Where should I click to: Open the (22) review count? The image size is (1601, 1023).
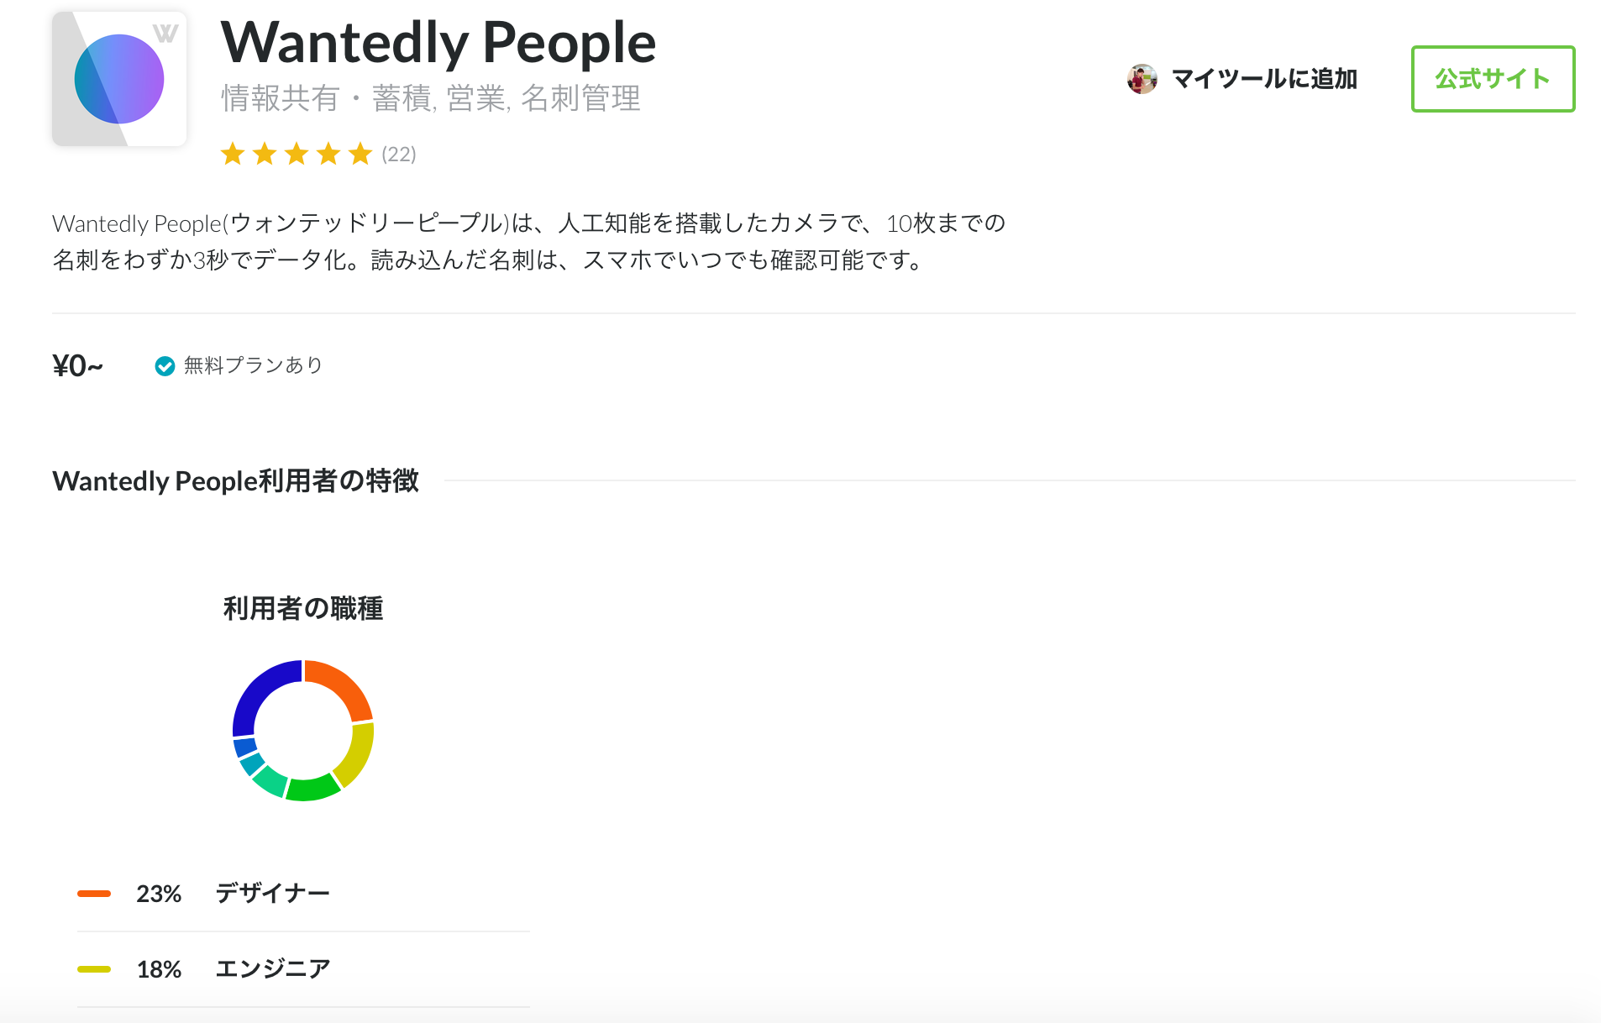pos(399,155)
